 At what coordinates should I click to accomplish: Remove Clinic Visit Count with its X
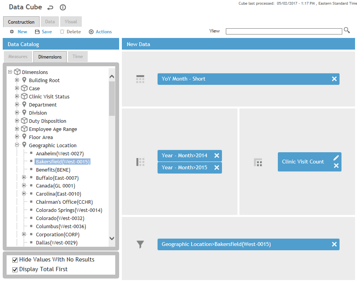(336, 166)
